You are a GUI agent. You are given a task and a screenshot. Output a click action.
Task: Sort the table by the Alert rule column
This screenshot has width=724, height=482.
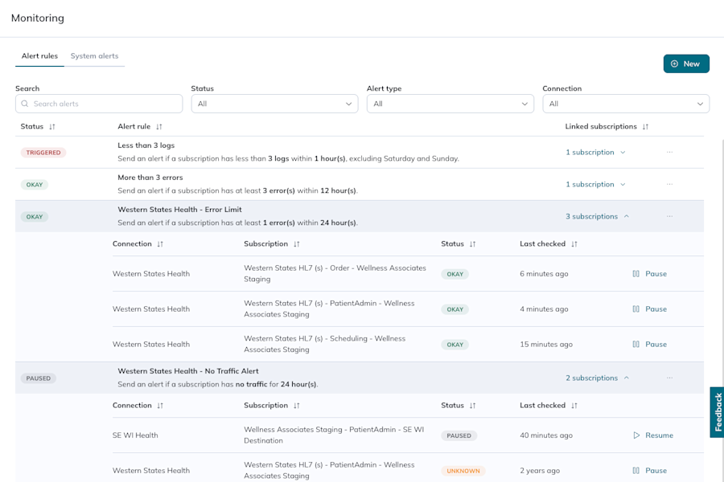(x=158, y=126)
